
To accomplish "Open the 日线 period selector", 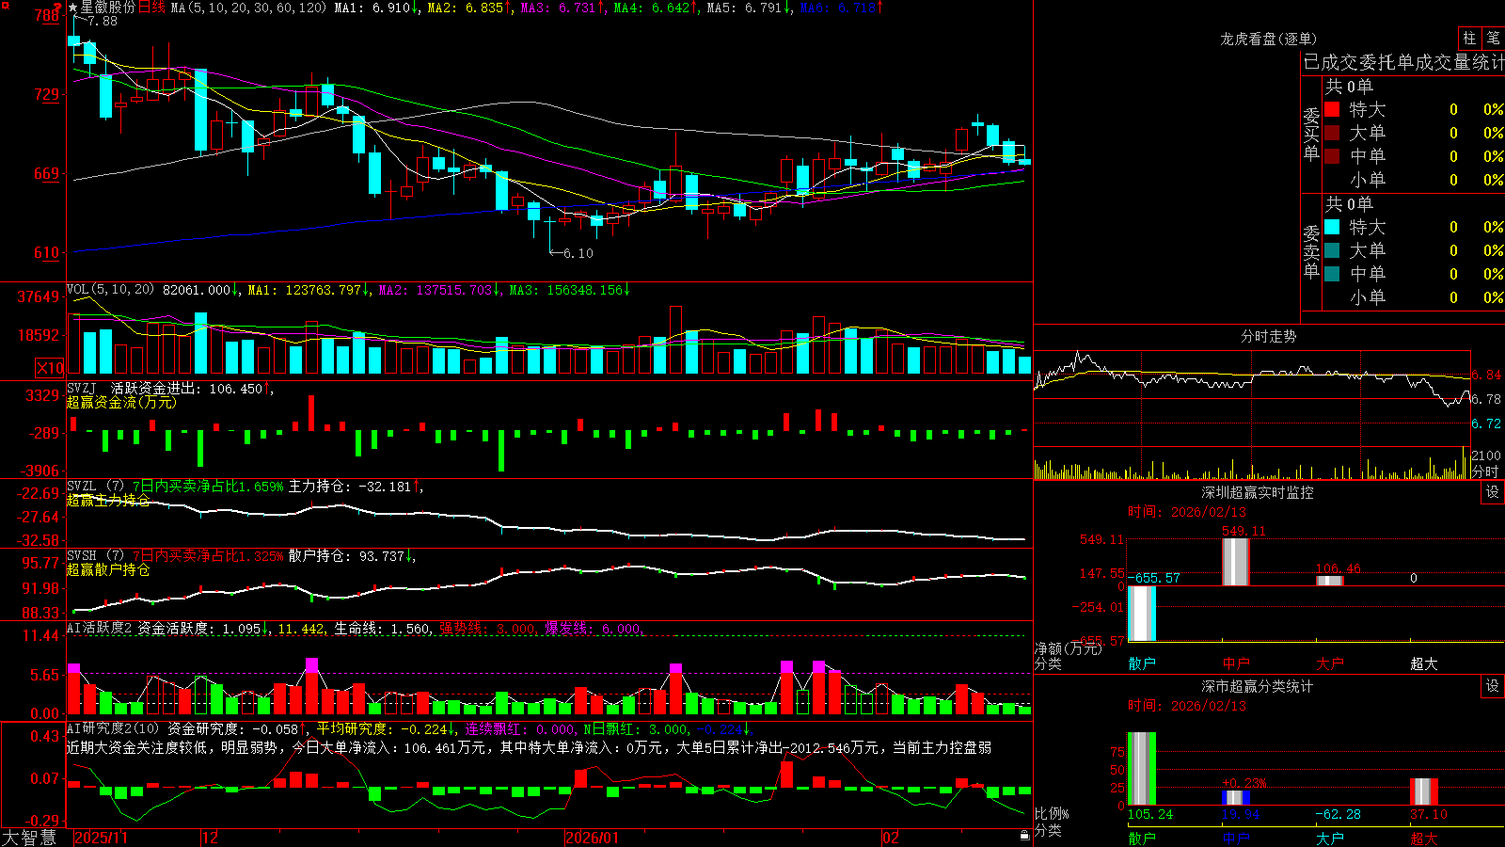I will (x=151, y=8).
